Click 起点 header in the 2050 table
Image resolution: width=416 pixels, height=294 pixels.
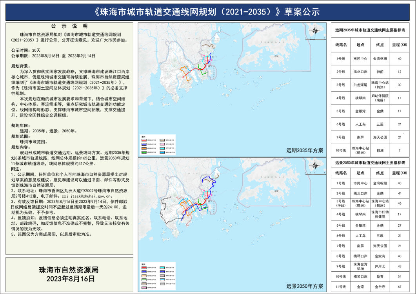pyautogui.click(x=360, y=173)
